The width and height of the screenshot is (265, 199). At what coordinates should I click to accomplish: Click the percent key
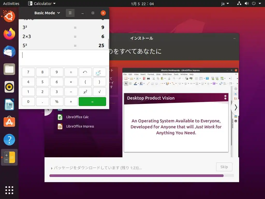pos(57,102)
